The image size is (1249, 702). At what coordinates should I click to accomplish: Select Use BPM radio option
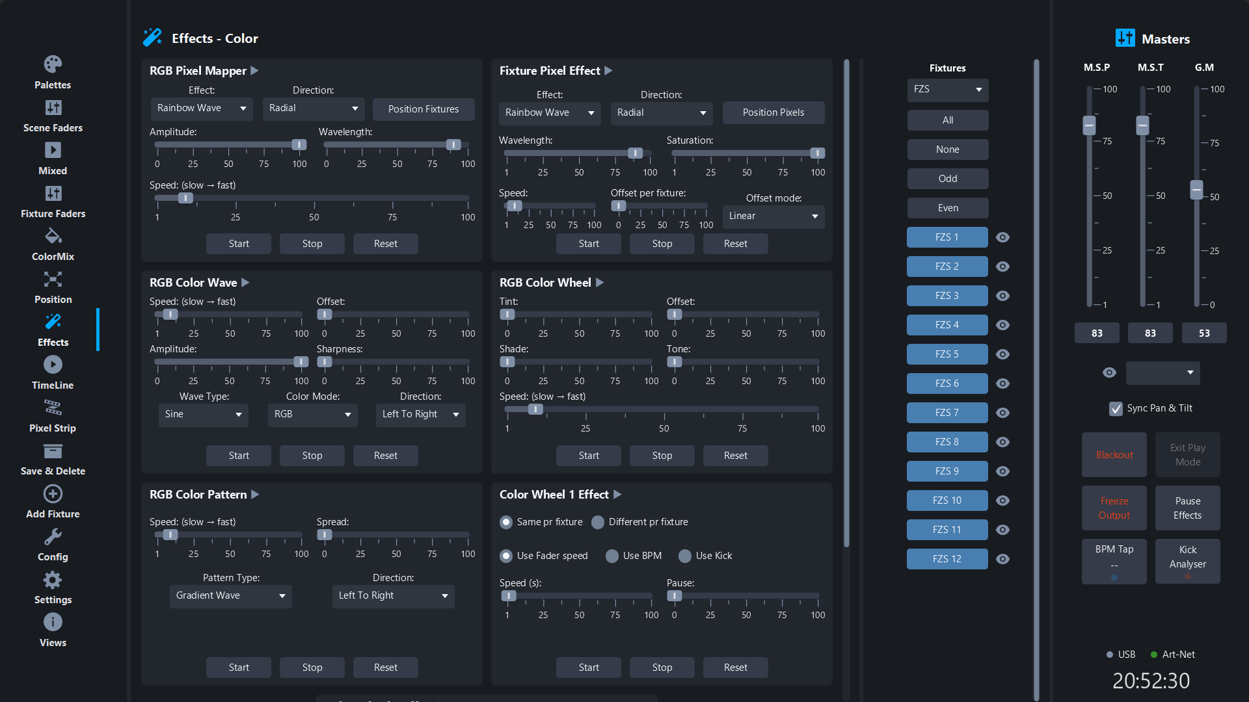pos(612,556)
